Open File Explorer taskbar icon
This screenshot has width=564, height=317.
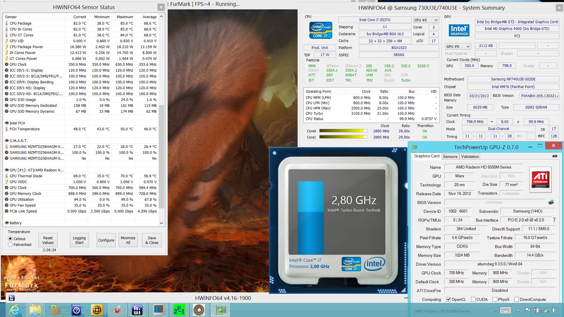35,310
